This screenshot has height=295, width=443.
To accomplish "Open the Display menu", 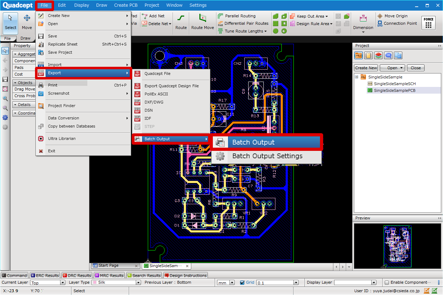I will [x=81, y=5].
